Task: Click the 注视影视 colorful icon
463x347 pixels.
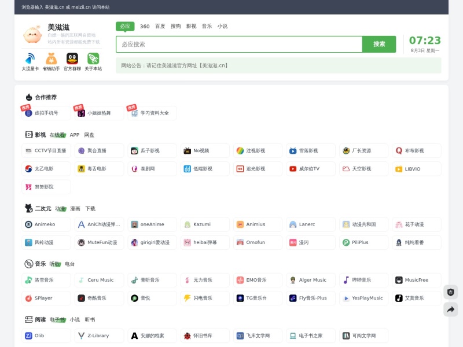Action: (x=240, y=151)
